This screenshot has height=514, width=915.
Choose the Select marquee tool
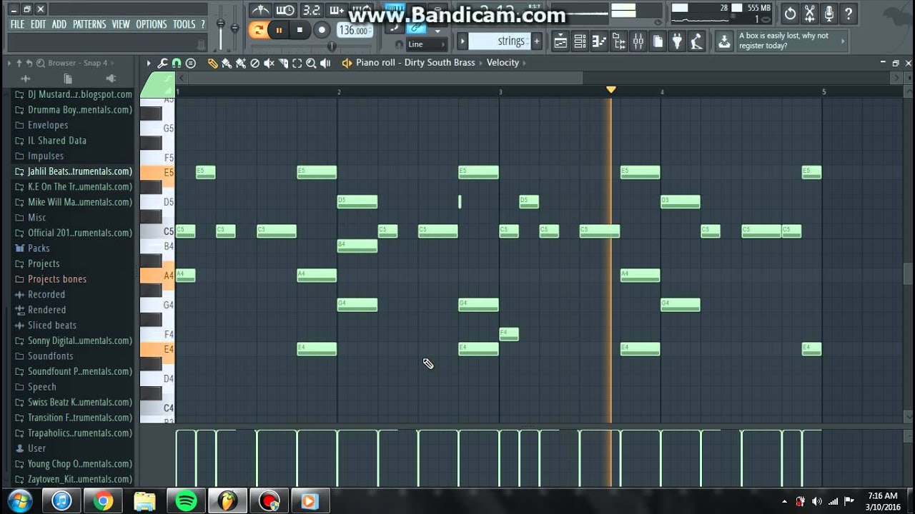[x=297, y=63]
